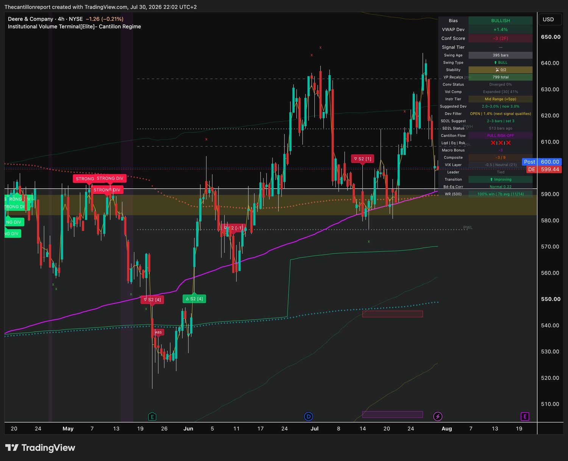The height and width of the screenshot is (461, 568).
Task: Click the 650.00 price axis label
Action: [551, 37]
